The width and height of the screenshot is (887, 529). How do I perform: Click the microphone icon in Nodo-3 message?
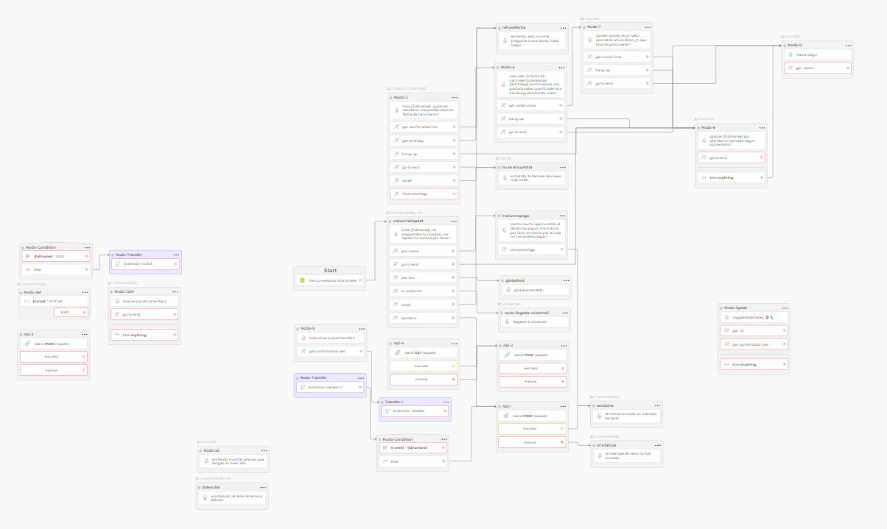(397, 110)
